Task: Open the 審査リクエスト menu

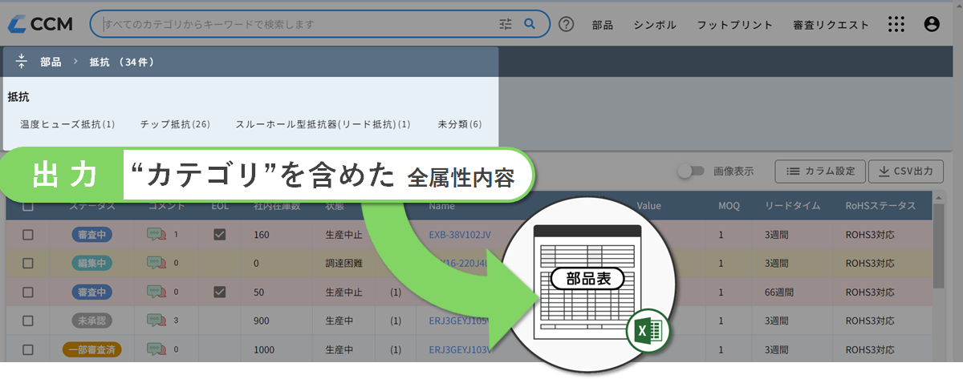Action: click(831, 25)
